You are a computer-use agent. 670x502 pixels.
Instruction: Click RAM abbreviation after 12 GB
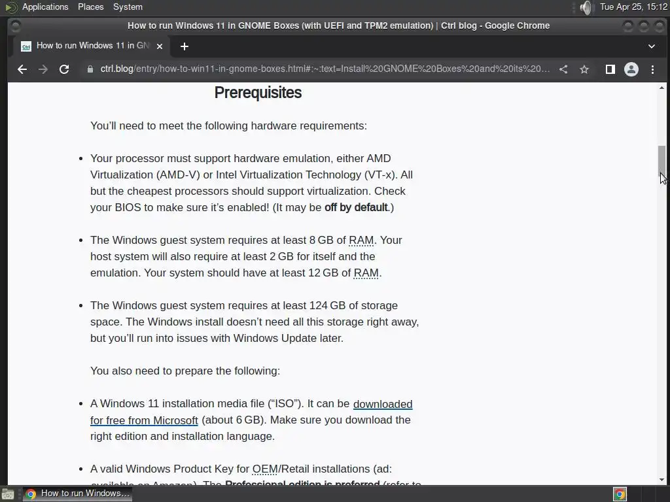(x=366, y=273)
